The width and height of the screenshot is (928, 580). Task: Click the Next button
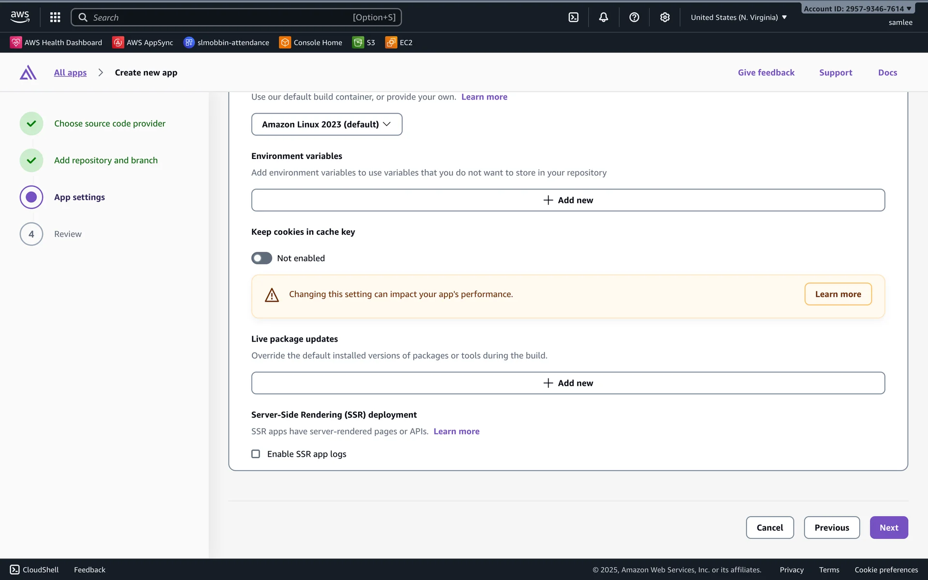click(888, 527)
